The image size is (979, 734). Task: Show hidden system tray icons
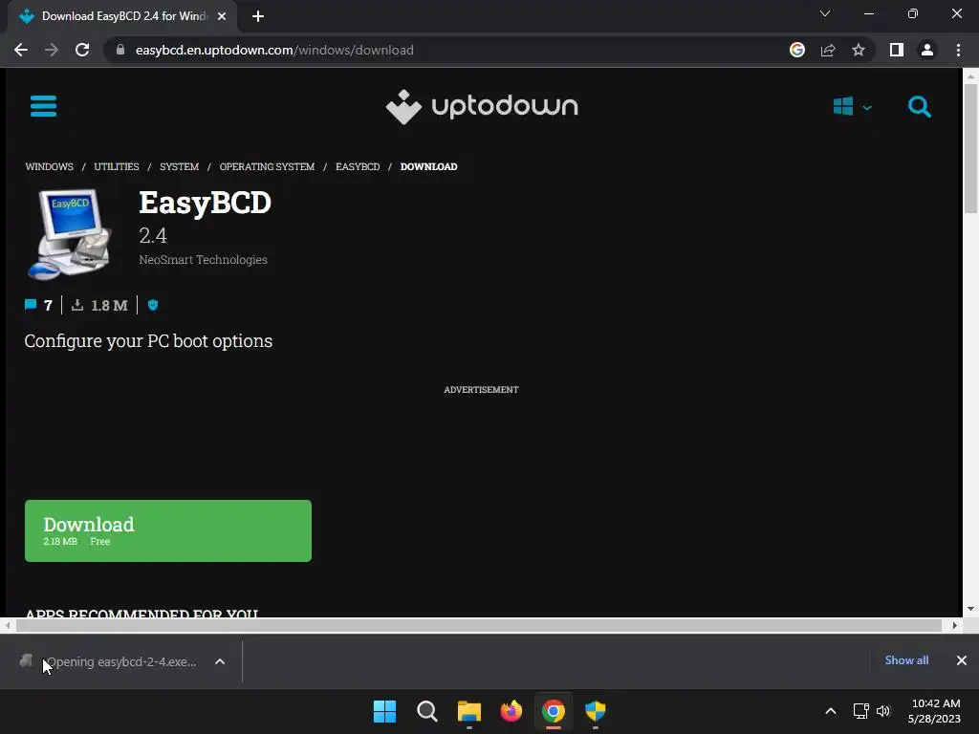click(831, 711)
